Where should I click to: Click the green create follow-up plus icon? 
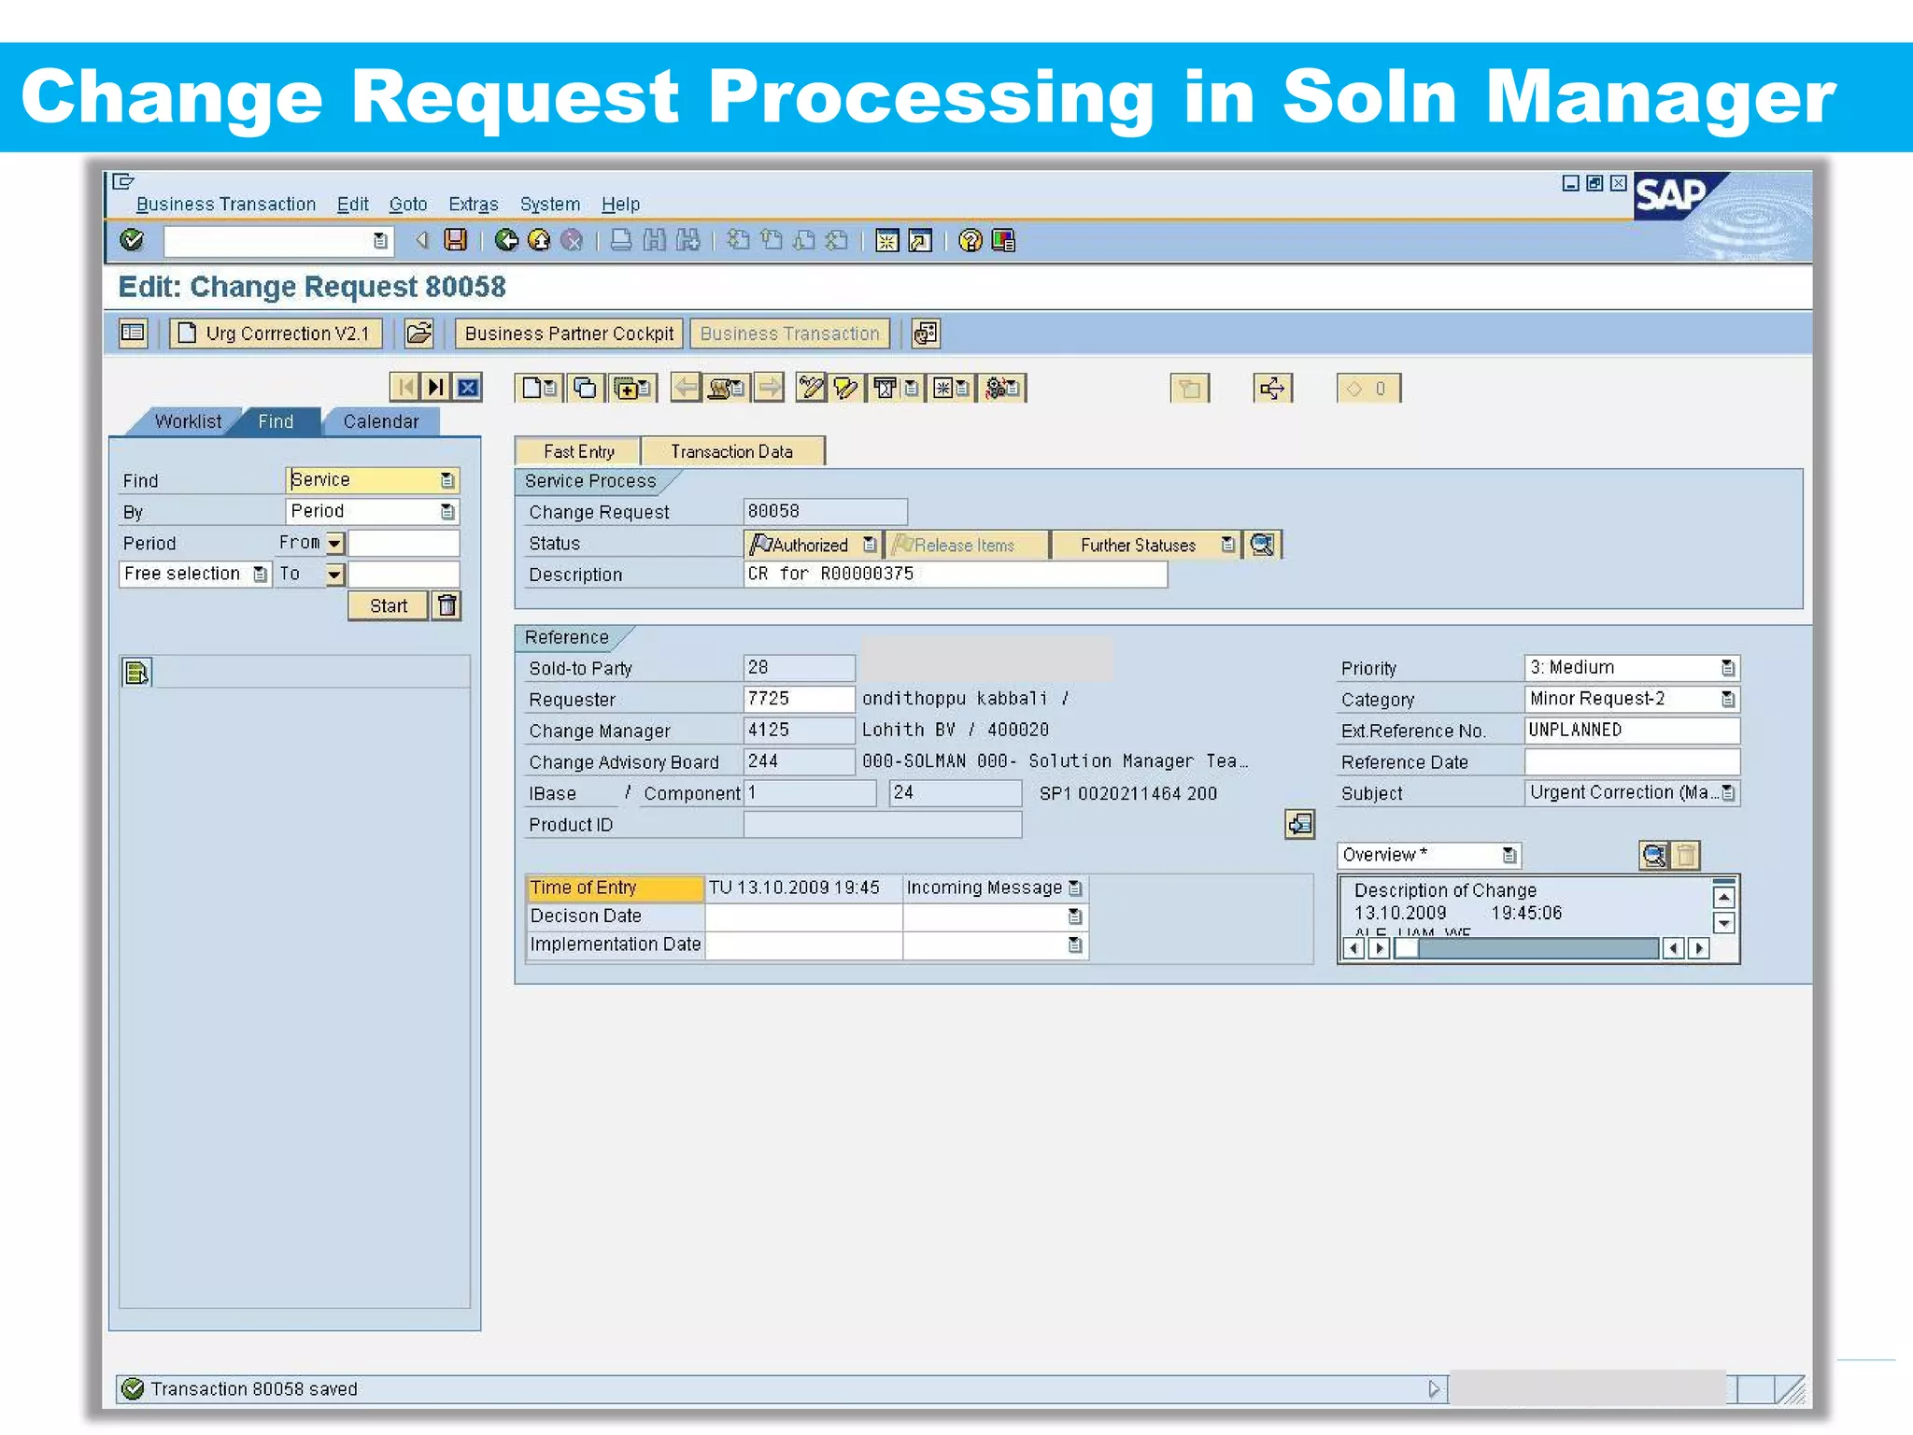coord(632,387)
